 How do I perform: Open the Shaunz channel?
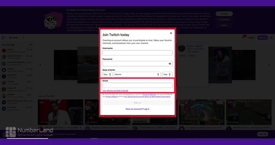point(17,70)
